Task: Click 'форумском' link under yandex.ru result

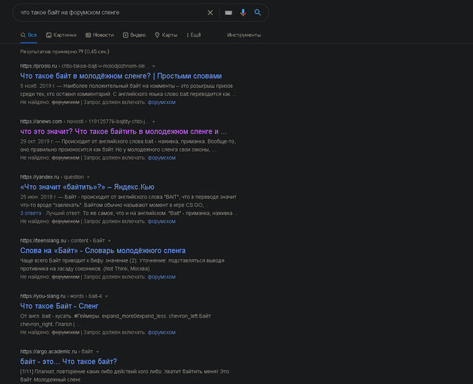Action: point(161,221)
